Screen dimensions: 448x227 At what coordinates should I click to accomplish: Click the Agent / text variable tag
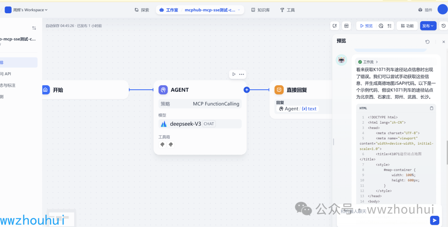(x=297, y=109)
